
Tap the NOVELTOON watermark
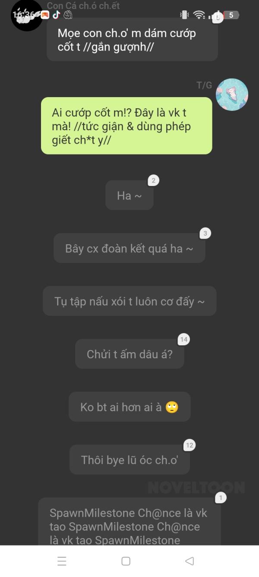click(196, 487)
